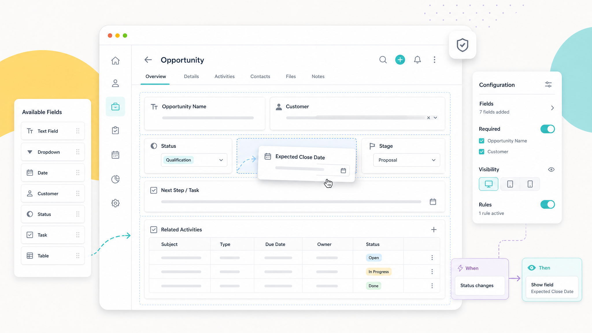Screen dimensions: 592x333
Task: Click the search magnifier icon
Action: tap(383, 60)
